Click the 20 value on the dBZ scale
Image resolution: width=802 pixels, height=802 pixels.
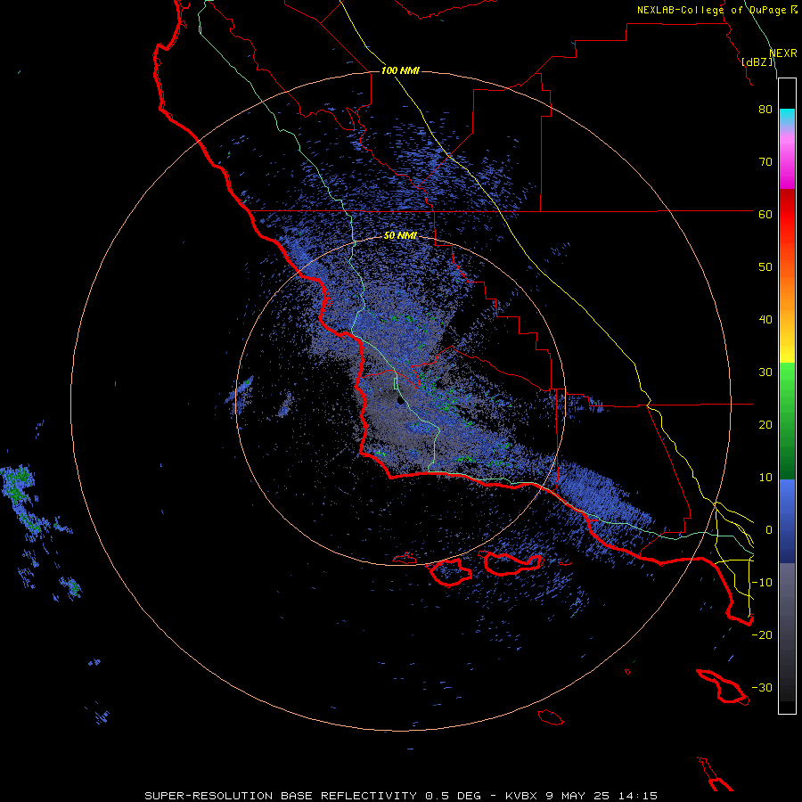pyautogui.click(x=765, y=425)
